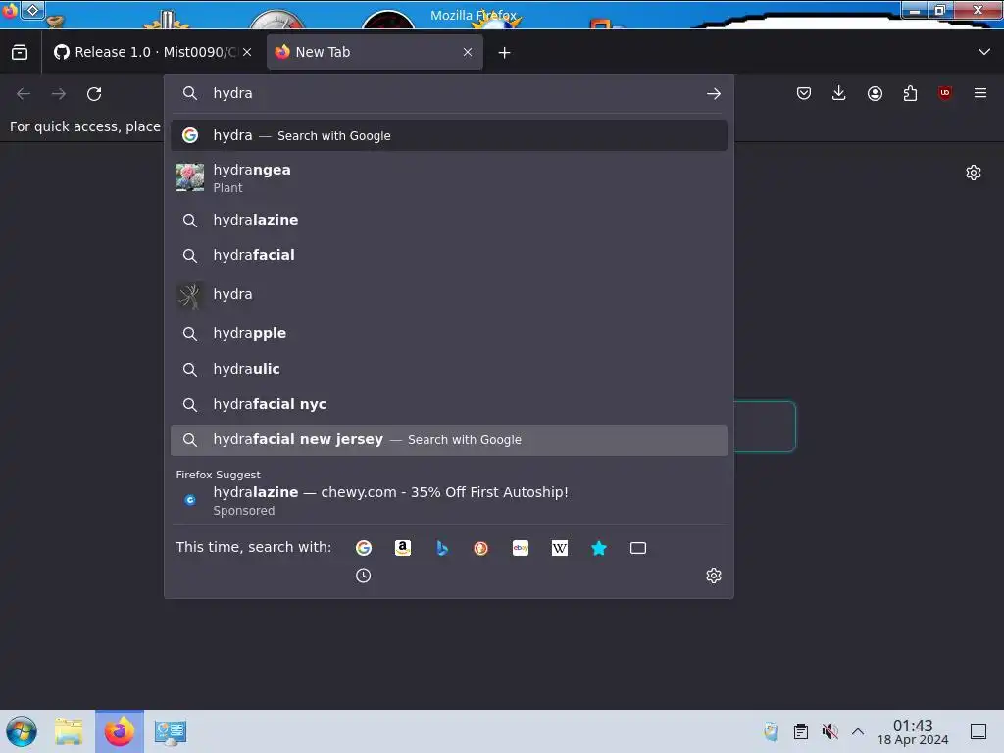Open new tab with plus button

[505, 53]
